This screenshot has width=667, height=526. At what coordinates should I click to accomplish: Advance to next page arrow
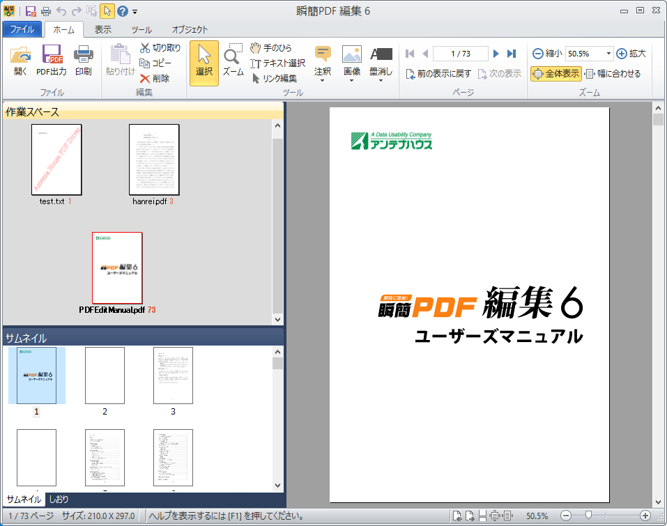(496, 54)
